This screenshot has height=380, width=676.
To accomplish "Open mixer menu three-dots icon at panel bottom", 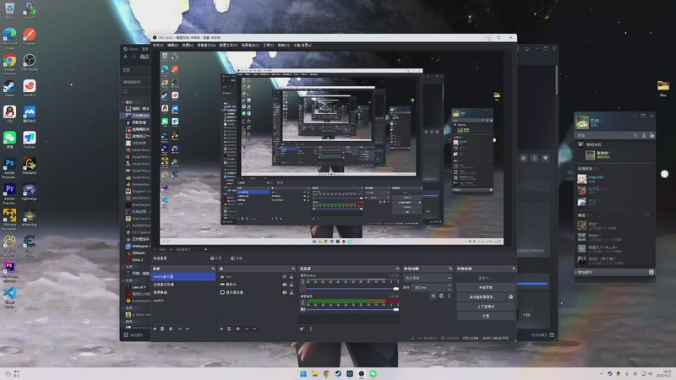I will [x=310, y=328].
